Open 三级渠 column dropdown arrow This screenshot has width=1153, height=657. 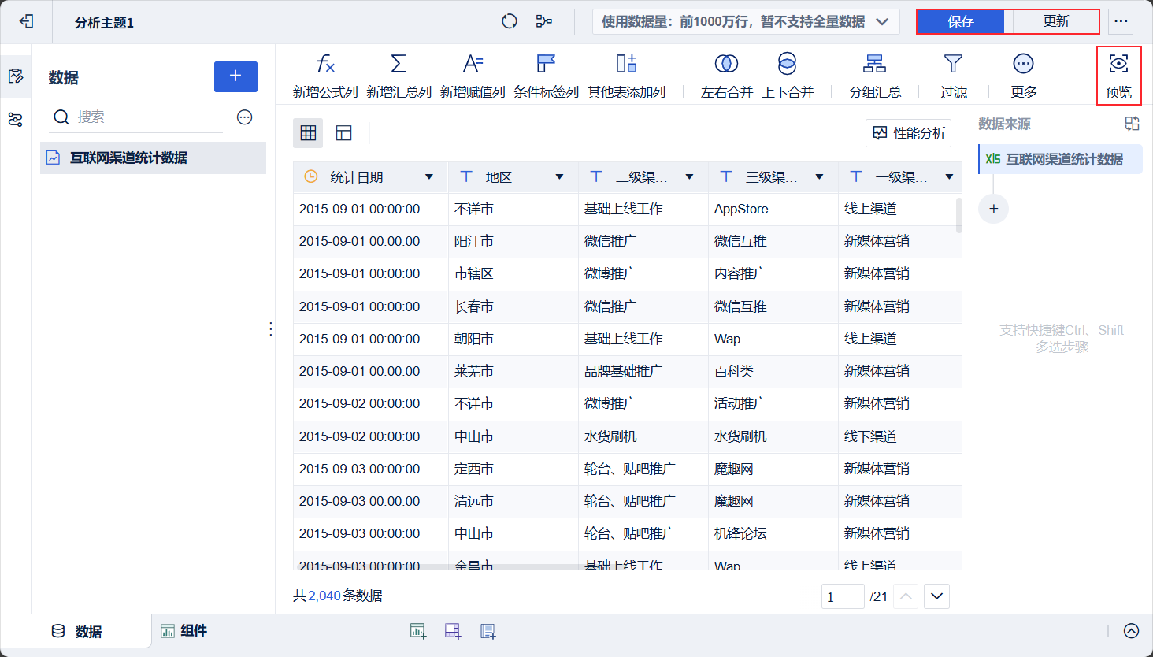(x=820, y=177)
